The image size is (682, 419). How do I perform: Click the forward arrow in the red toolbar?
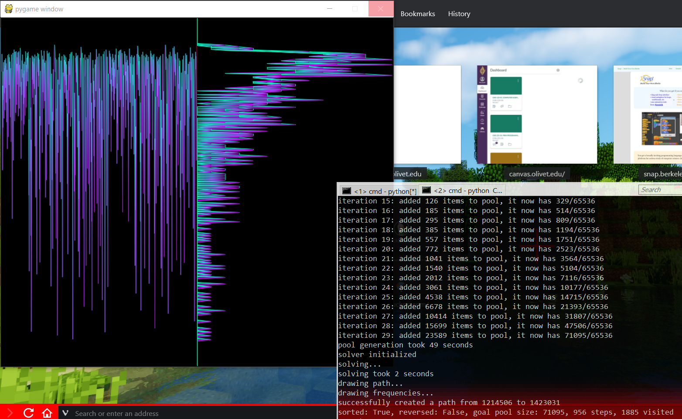point(9,412)
